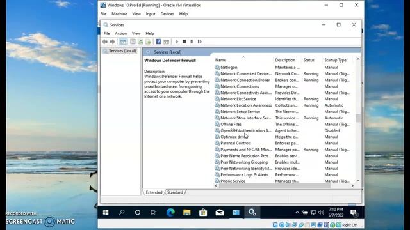The width and height of the screenshot is (410, 230).
Task: Click VirtualBox mouse integration status icon
Action: click(x=332, y=225)
